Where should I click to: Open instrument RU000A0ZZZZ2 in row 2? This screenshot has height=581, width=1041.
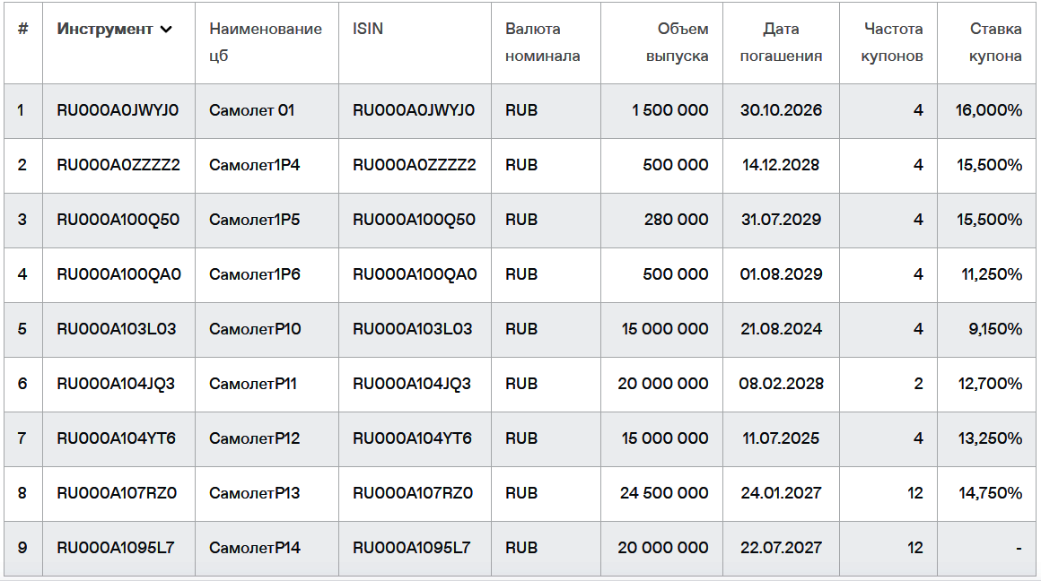[x=118, y=165]
